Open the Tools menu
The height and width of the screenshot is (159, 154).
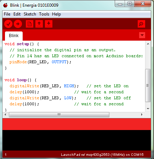coord(44,14)
